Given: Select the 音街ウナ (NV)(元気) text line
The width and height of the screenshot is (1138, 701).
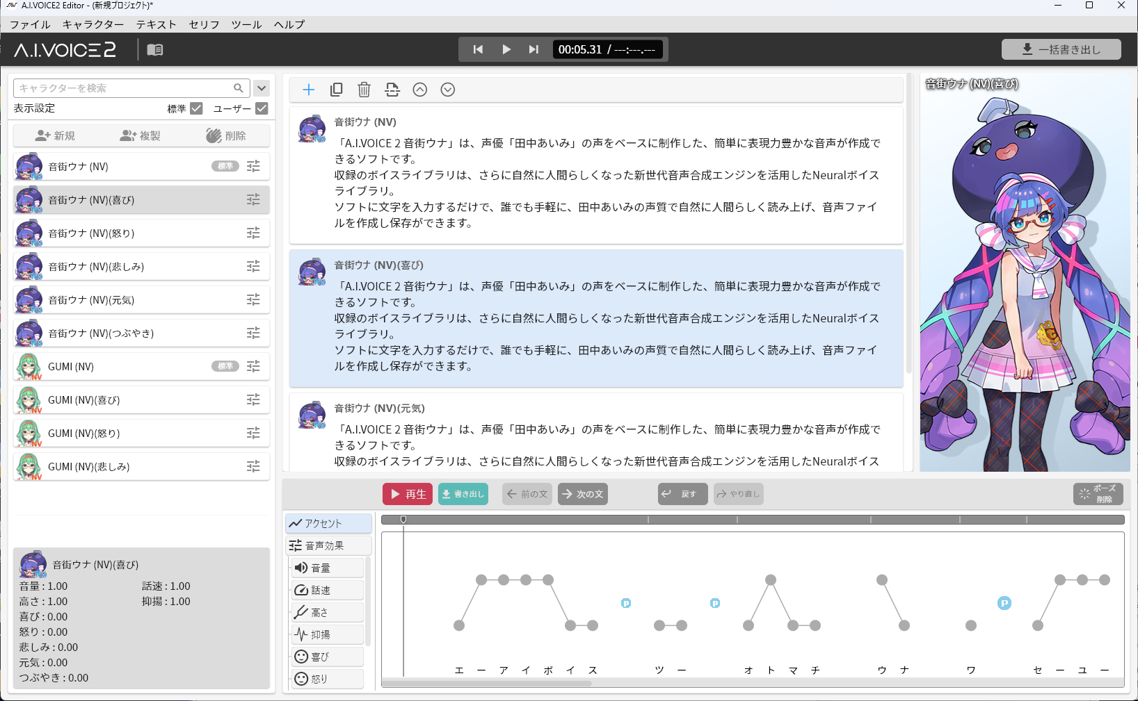Looking at the screenshot, I should pyautogui.click(x=596, y=433).
